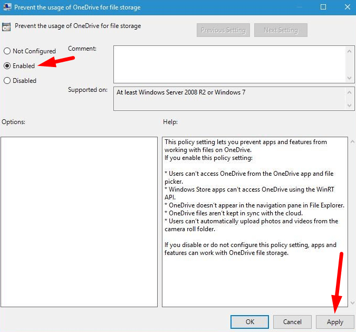Select the Not Configured radio button
Viewport: 356px width, 332px height.
[x=7, y=51]
